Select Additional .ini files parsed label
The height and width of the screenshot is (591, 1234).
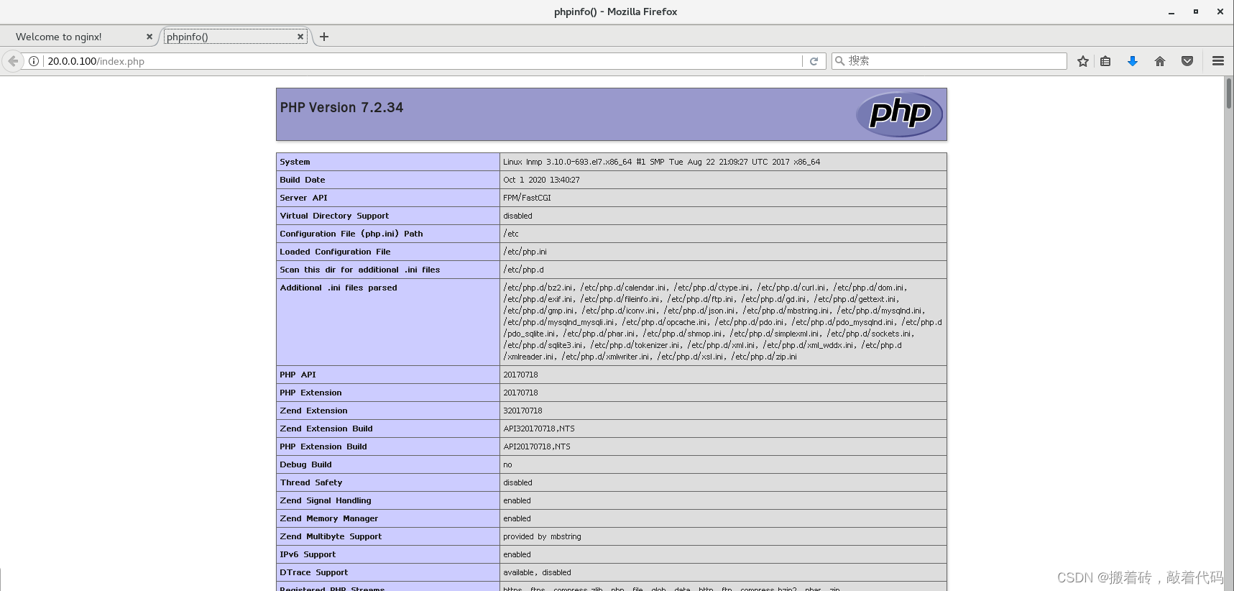click(339, 288)
